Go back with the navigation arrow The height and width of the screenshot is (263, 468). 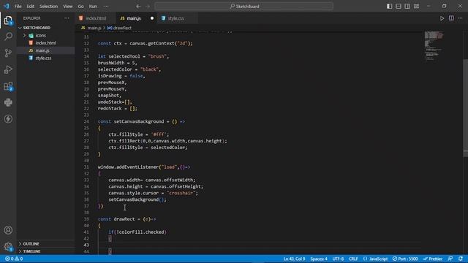point(138,6)
